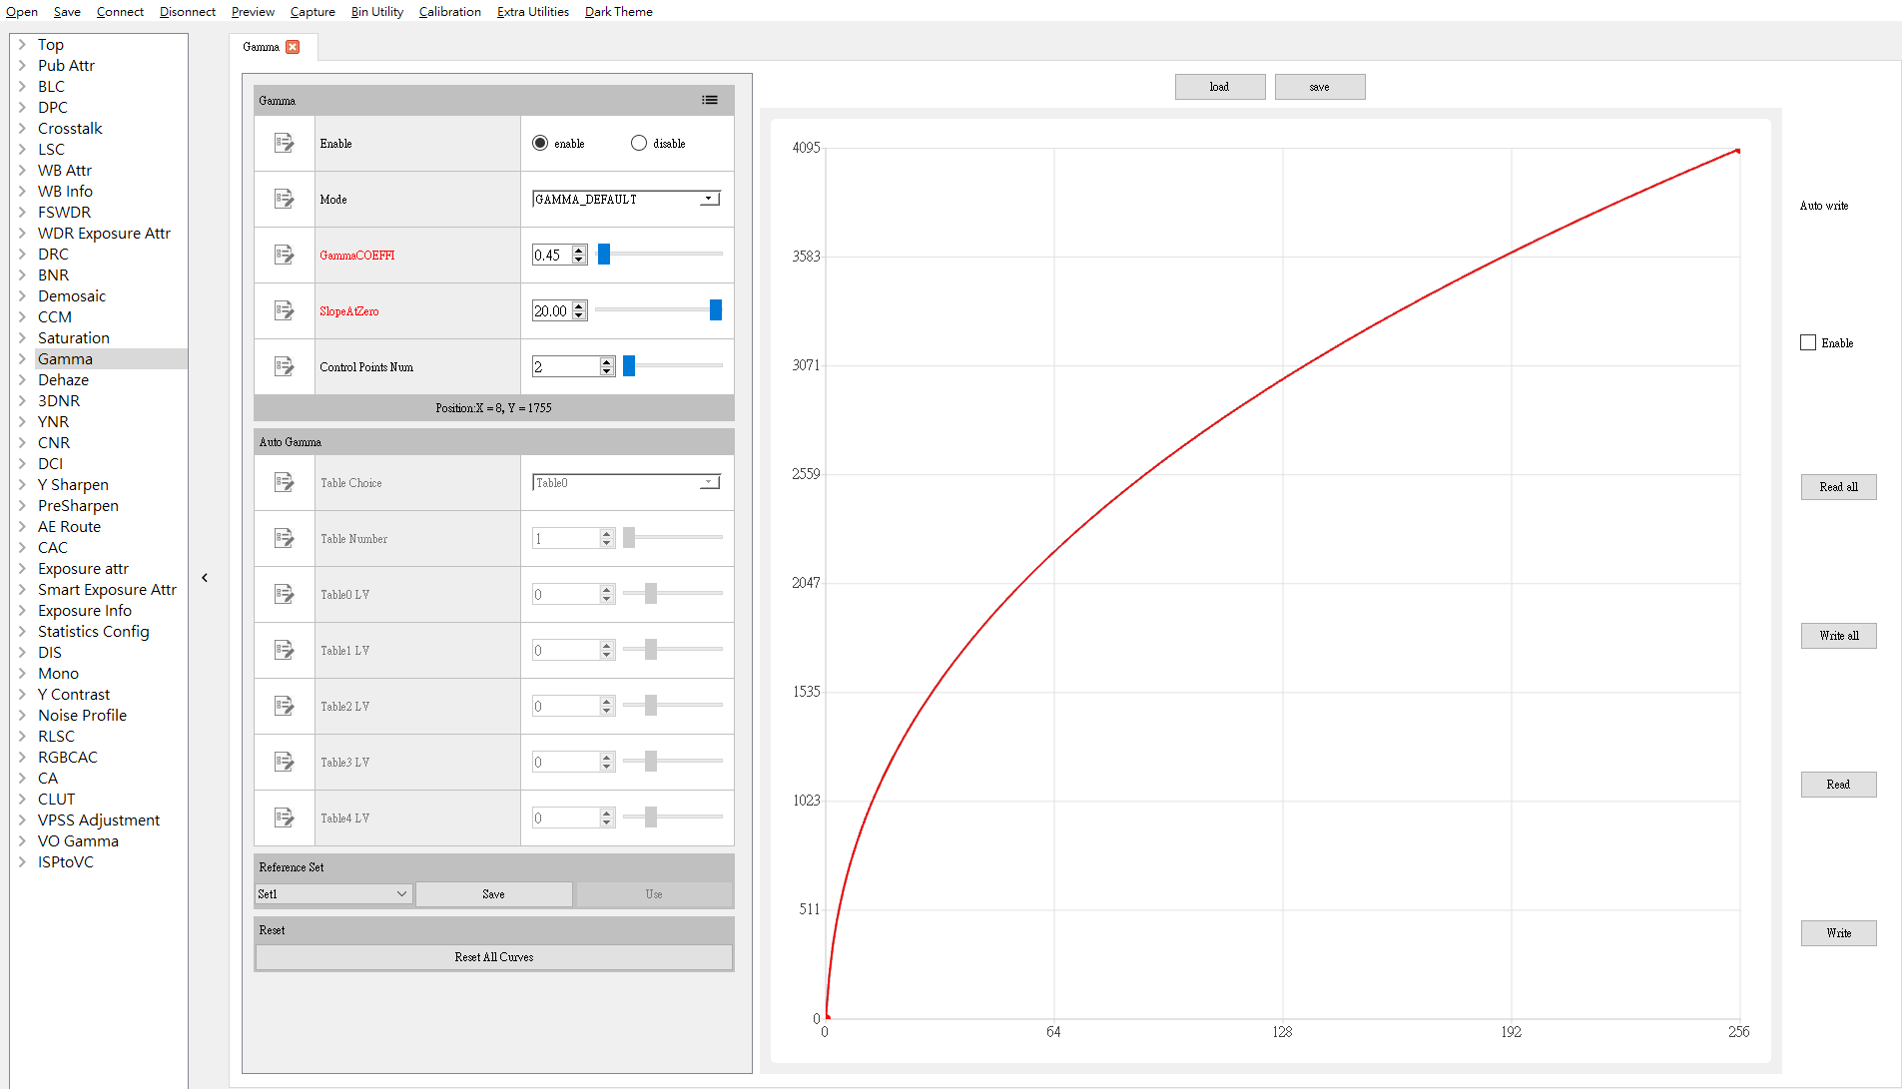Click the SlopeAtZero slider handle

pos(716,310)
